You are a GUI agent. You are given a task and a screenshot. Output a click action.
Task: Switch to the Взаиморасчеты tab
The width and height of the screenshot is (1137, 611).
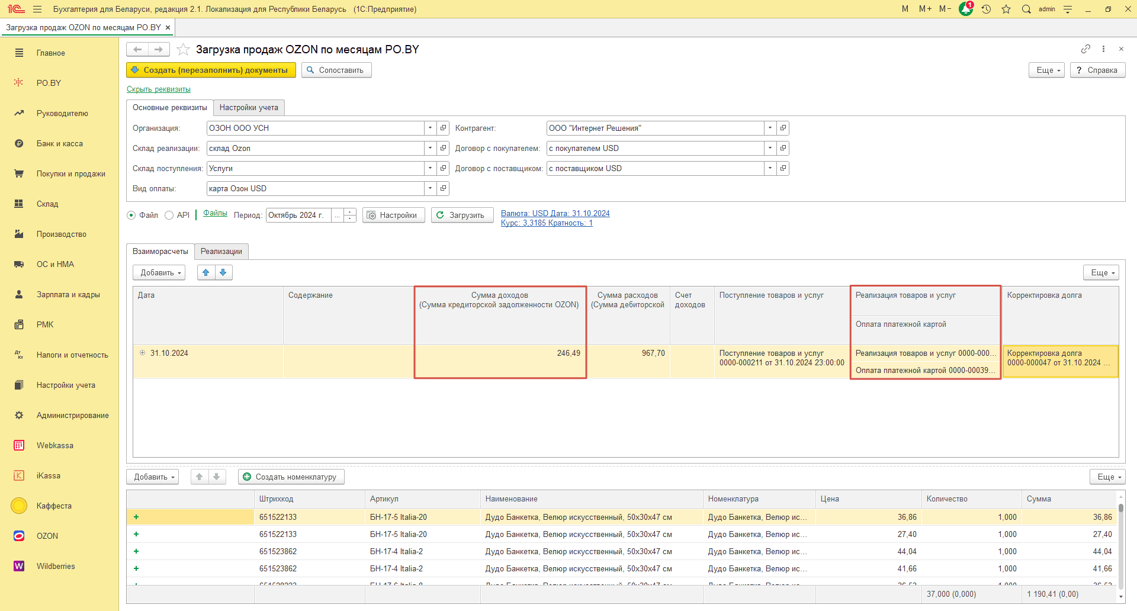(160, 251)
